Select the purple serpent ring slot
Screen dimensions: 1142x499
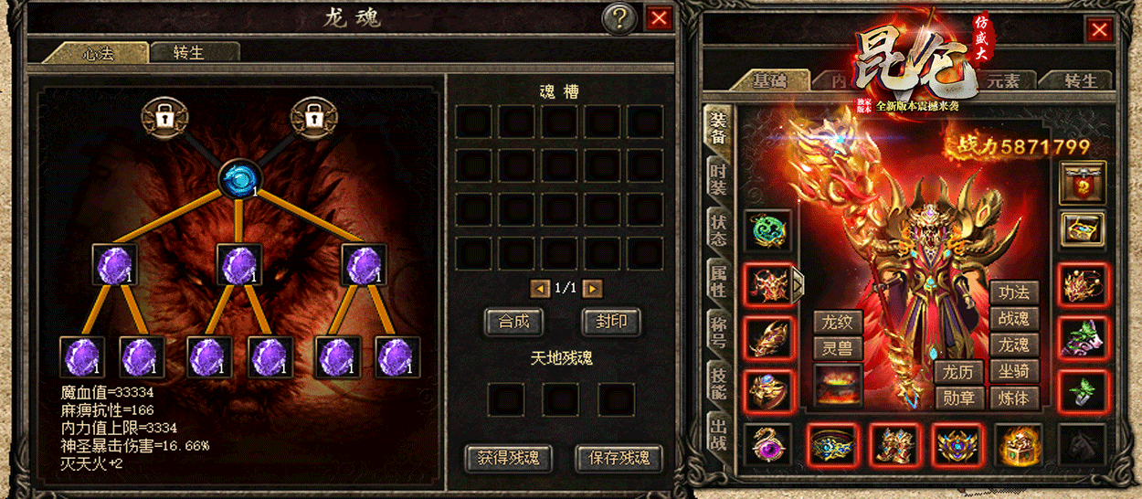point(767,444)
